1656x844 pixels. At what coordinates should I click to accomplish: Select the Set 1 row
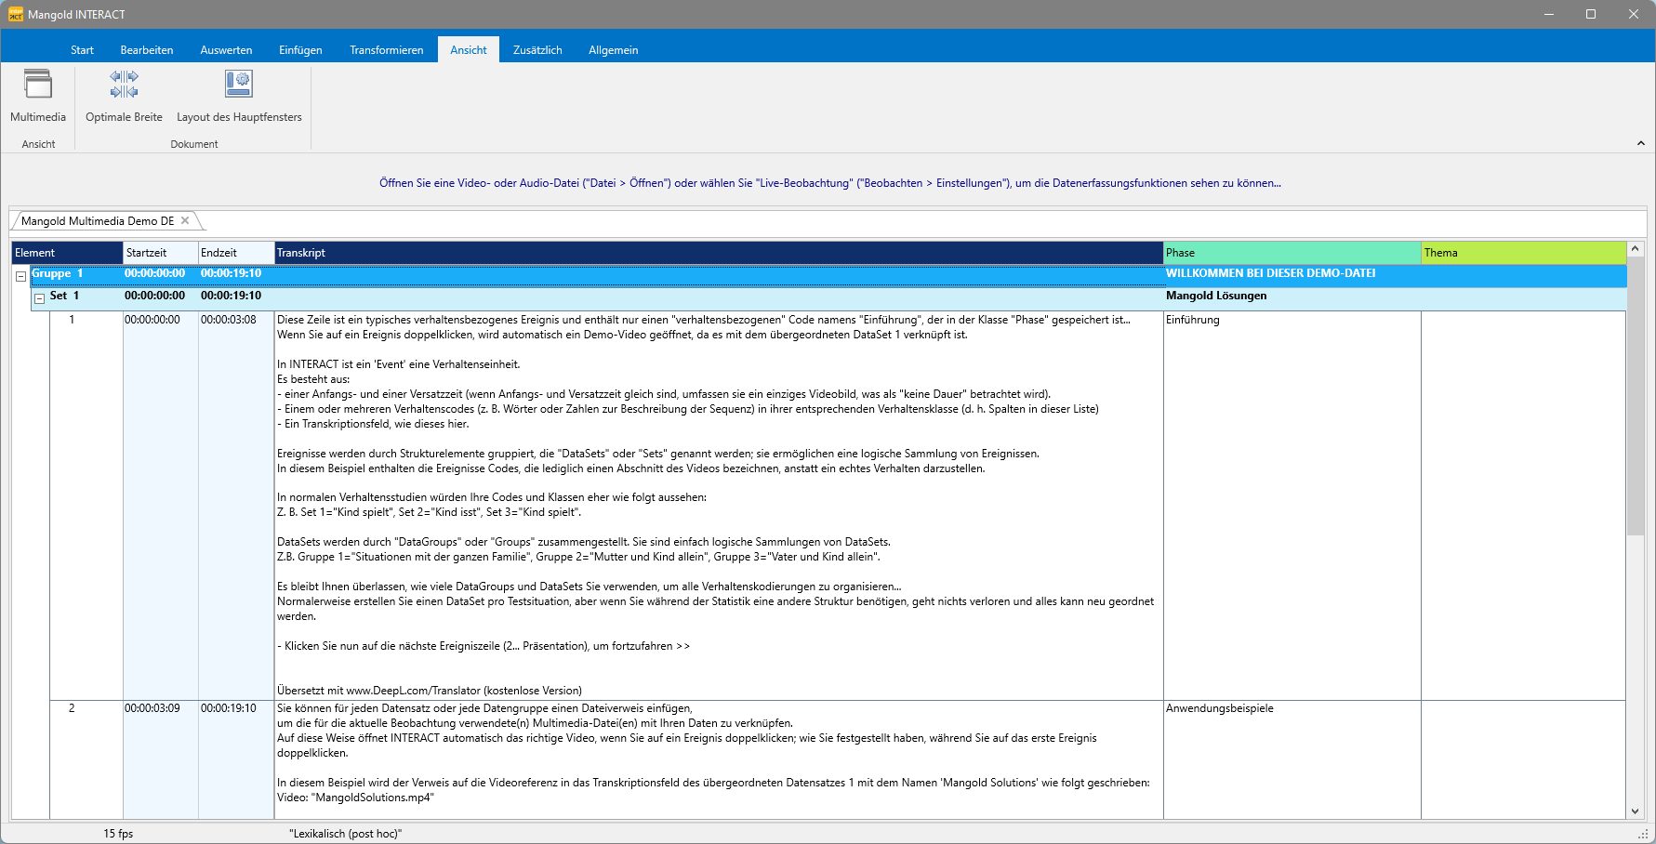pos(828,297)
